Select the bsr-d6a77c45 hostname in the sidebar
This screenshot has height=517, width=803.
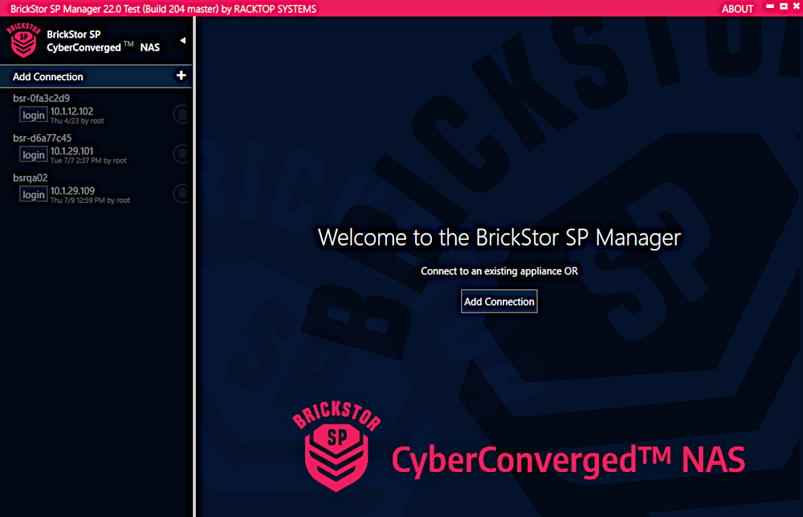[39, 137]
